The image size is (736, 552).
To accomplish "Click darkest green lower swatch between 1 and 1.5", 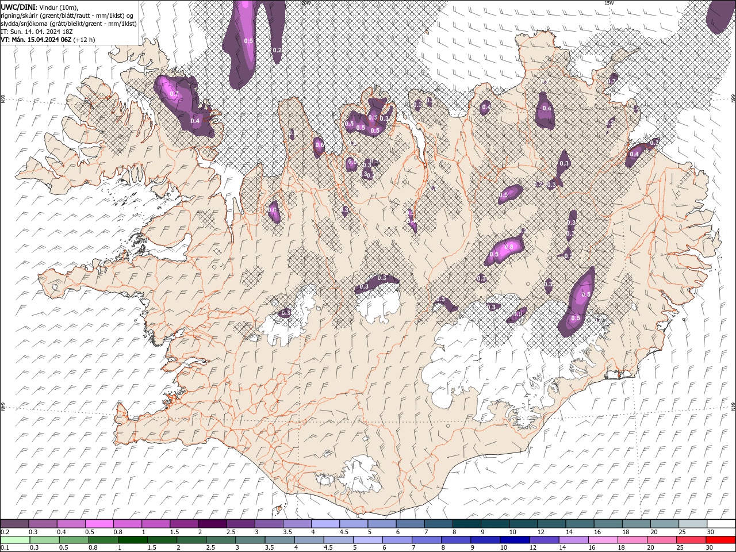I will point(132,540).
